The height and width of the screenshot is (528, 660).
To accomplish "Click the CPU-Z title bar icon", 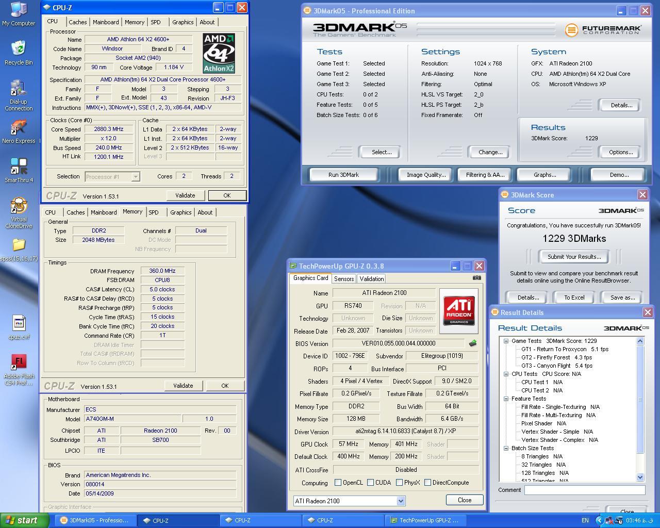I will [x=47, y=8].
